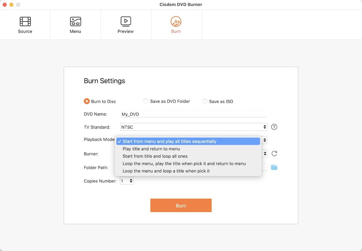Select the Burn to Disc radio button

pos(87,101)
